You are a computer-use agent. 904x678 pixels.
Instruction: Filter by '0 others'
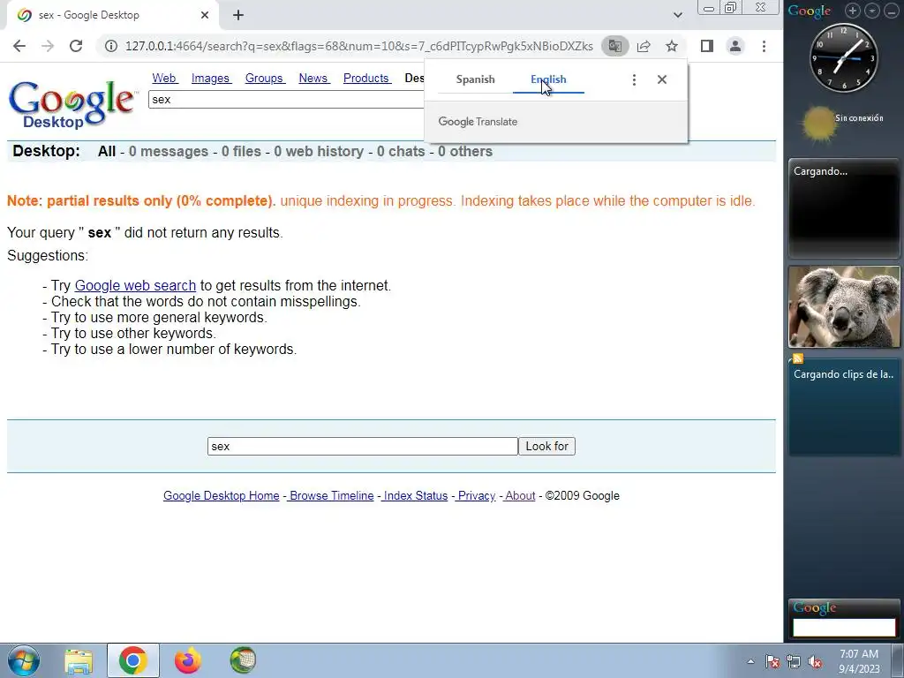coord(464,152)
